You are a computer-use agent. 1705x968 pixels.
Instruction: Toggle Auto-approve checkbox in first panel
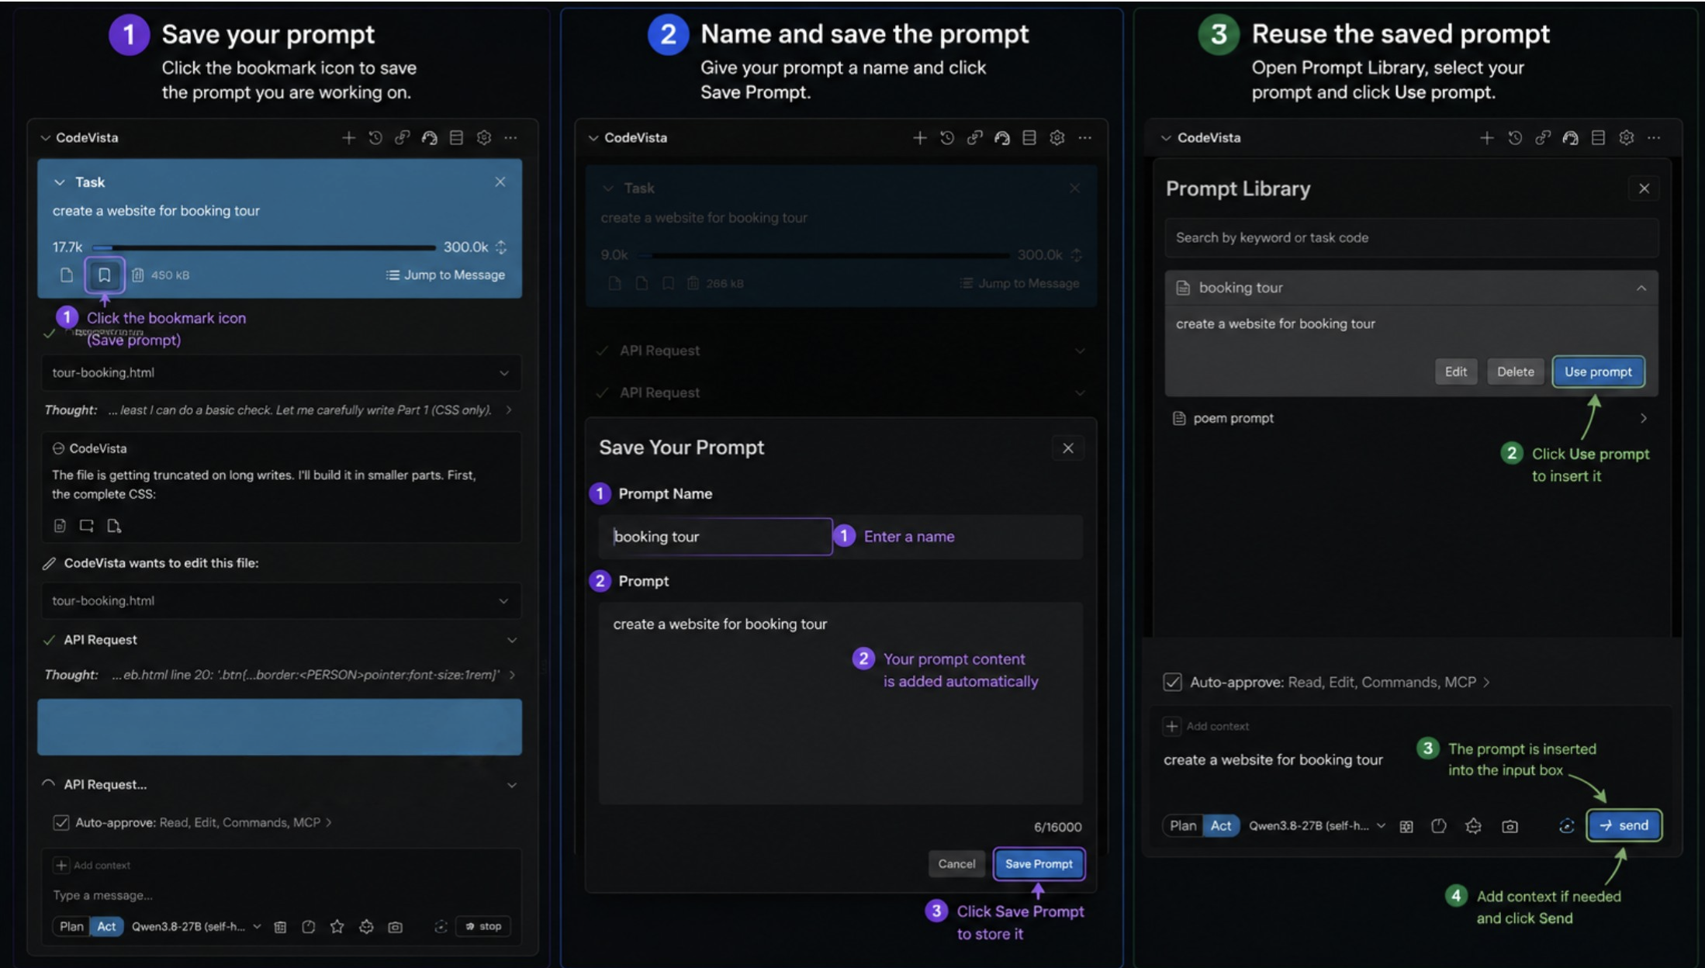pos(61,822)
